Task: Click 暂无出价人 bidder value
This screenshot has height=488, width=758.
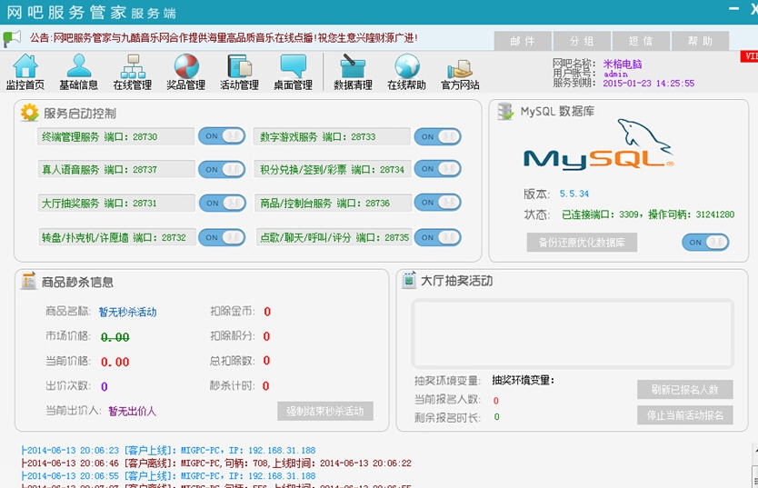Action: [x=132, y=411]
